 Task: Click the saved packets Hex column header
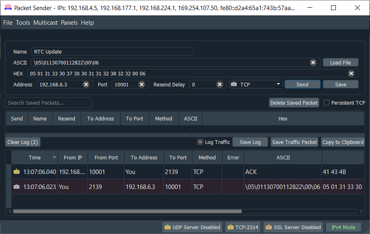click(283, 118)
